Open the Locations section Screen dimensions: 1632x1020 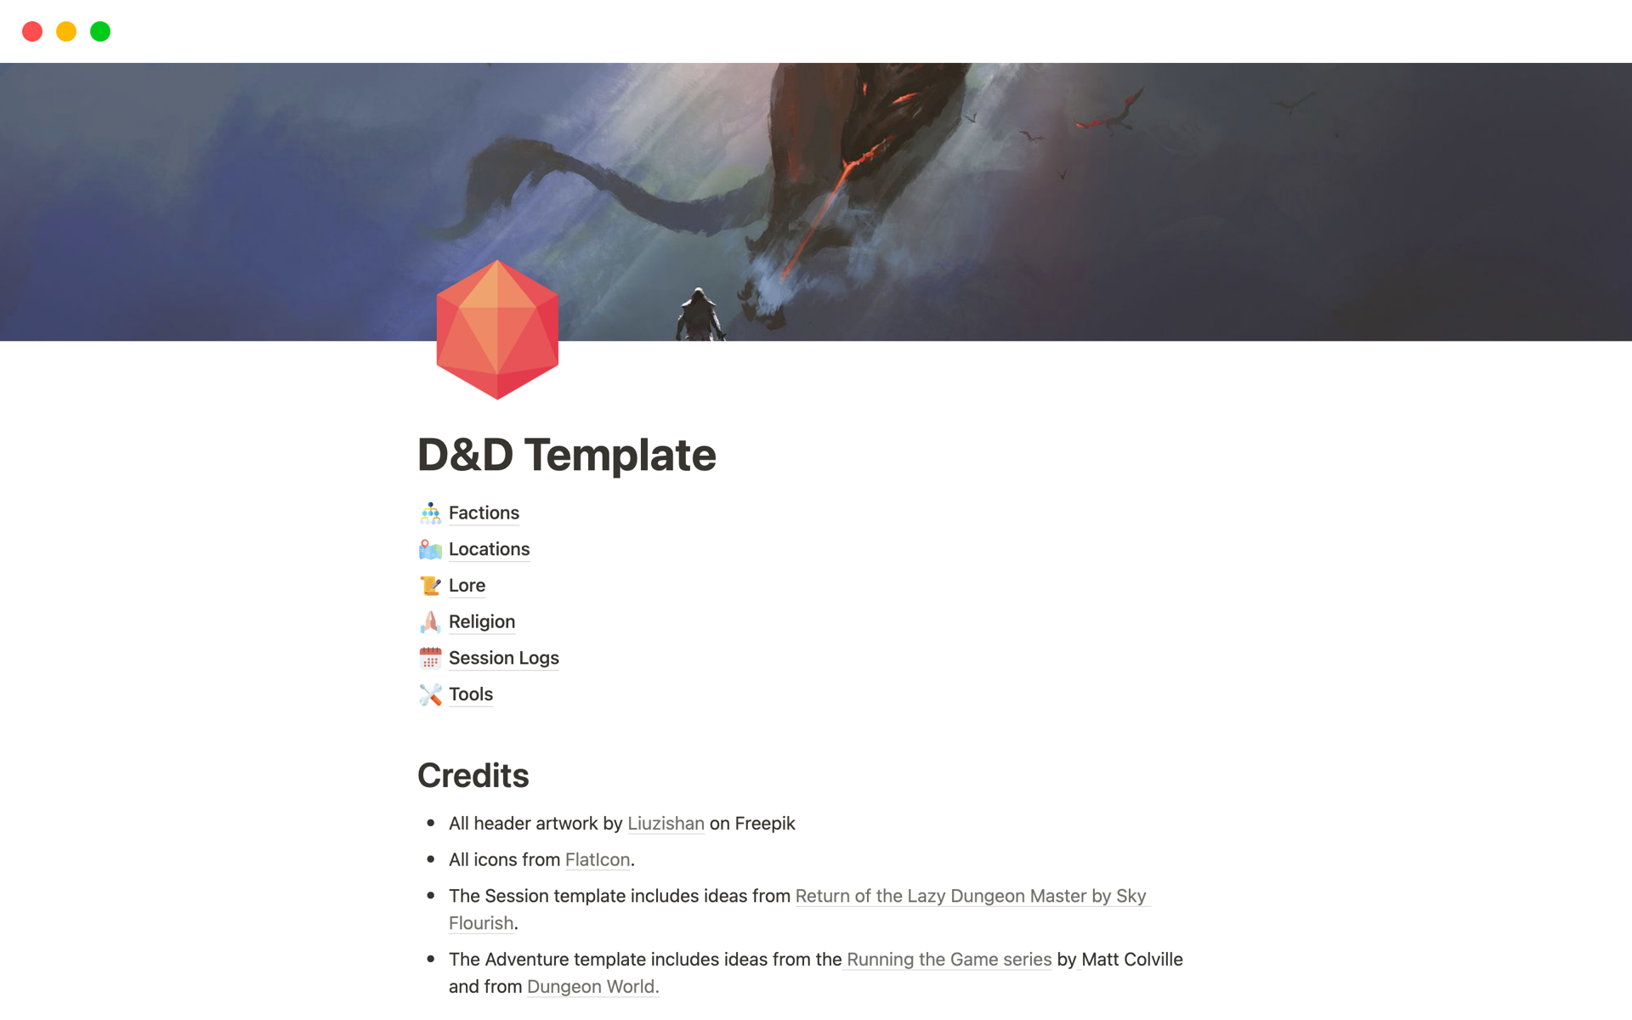(490, 549)
